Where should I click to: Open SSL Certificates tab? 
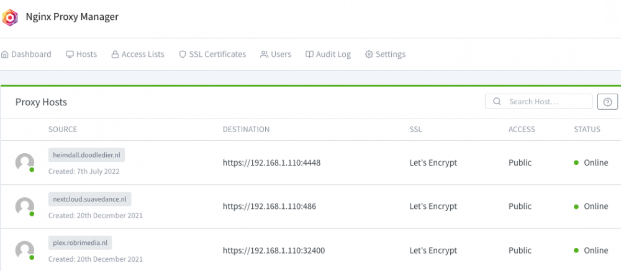(x=212, y=54)
